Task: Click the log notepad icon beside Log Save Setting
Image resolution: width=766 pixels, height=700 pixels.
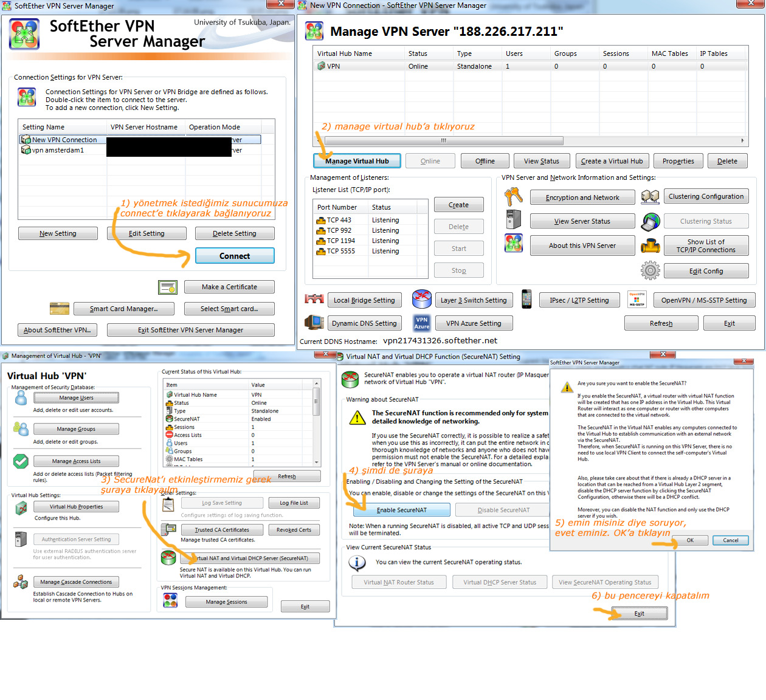Action: [168, 504]
